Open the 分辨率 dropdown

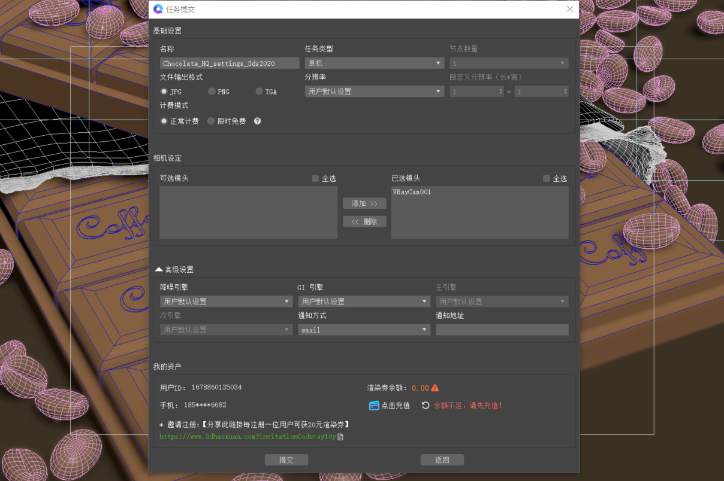click(x=374, y=92)
